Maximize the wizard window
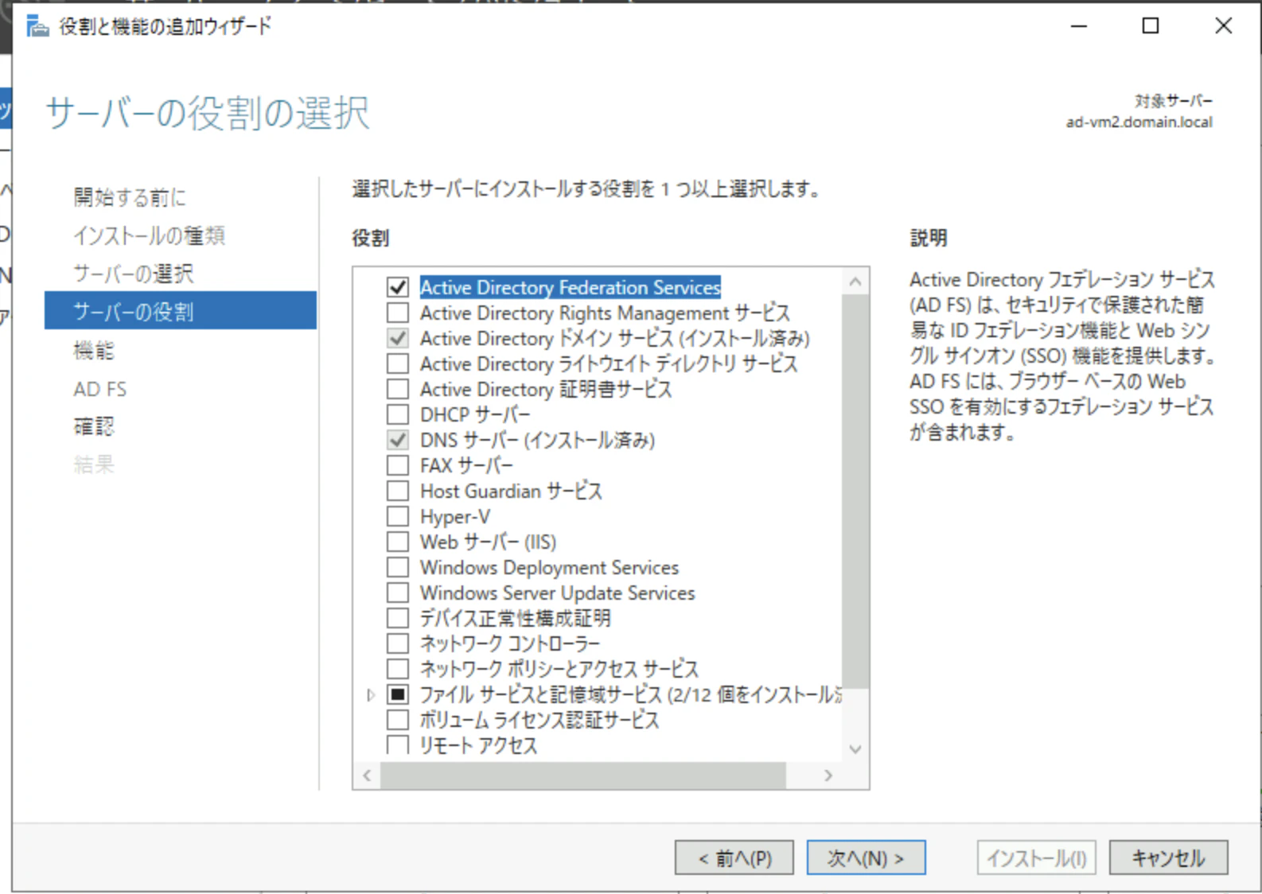The height and width of the screenshot is (894, 1262). tap(1151, 26)
